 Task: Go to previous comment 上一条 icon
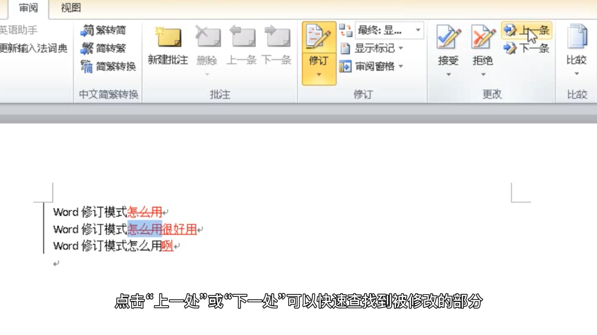coord(242,37)
